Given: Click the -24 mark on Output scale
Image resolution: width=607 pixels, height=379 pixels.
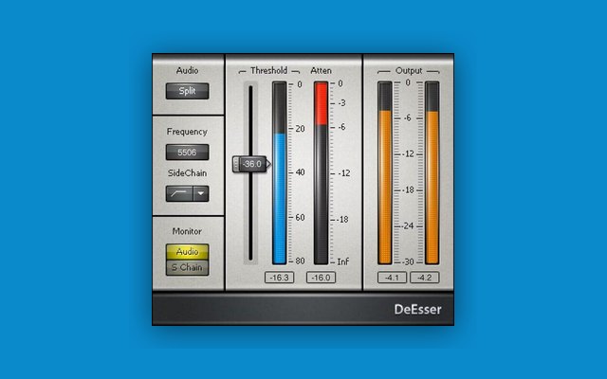Looking at the screenshot, I should click(408, 226).
